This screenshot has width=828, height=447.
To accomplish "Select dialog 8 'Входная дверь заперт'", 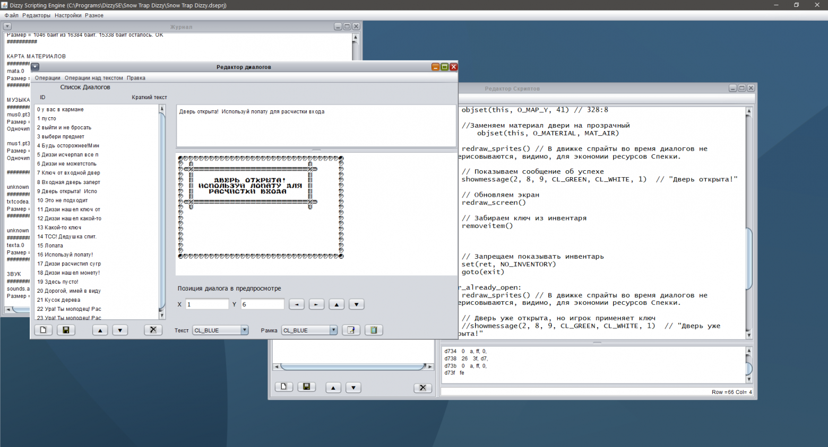I will click(97, 182).
